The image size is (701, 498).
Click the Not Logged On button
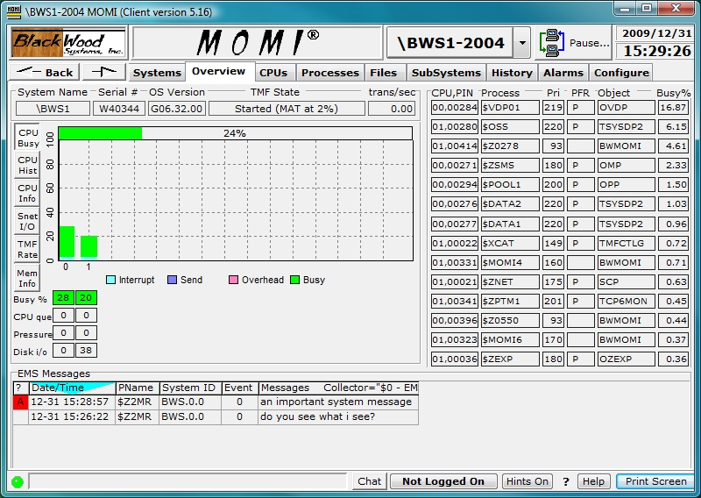point(443,481)
